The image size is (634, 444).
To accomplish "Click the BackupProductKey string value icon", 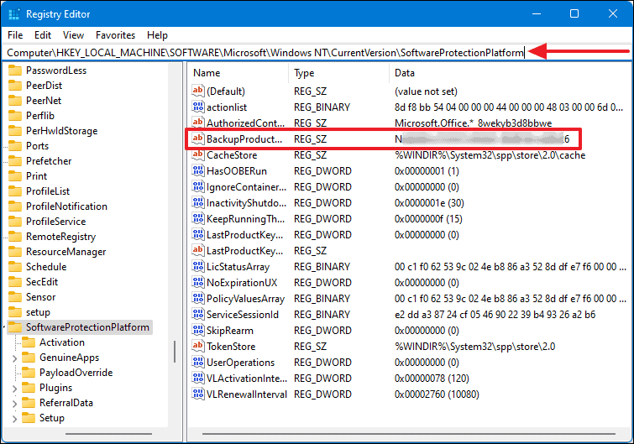I will 198,138.
